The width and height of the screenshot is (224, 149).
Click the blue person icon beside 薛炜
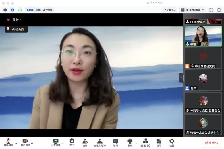pos(187,88)
